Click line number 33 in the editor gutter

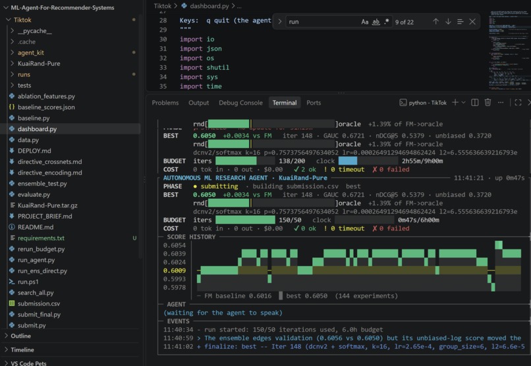pyautogui.click(x=163, y=67)
